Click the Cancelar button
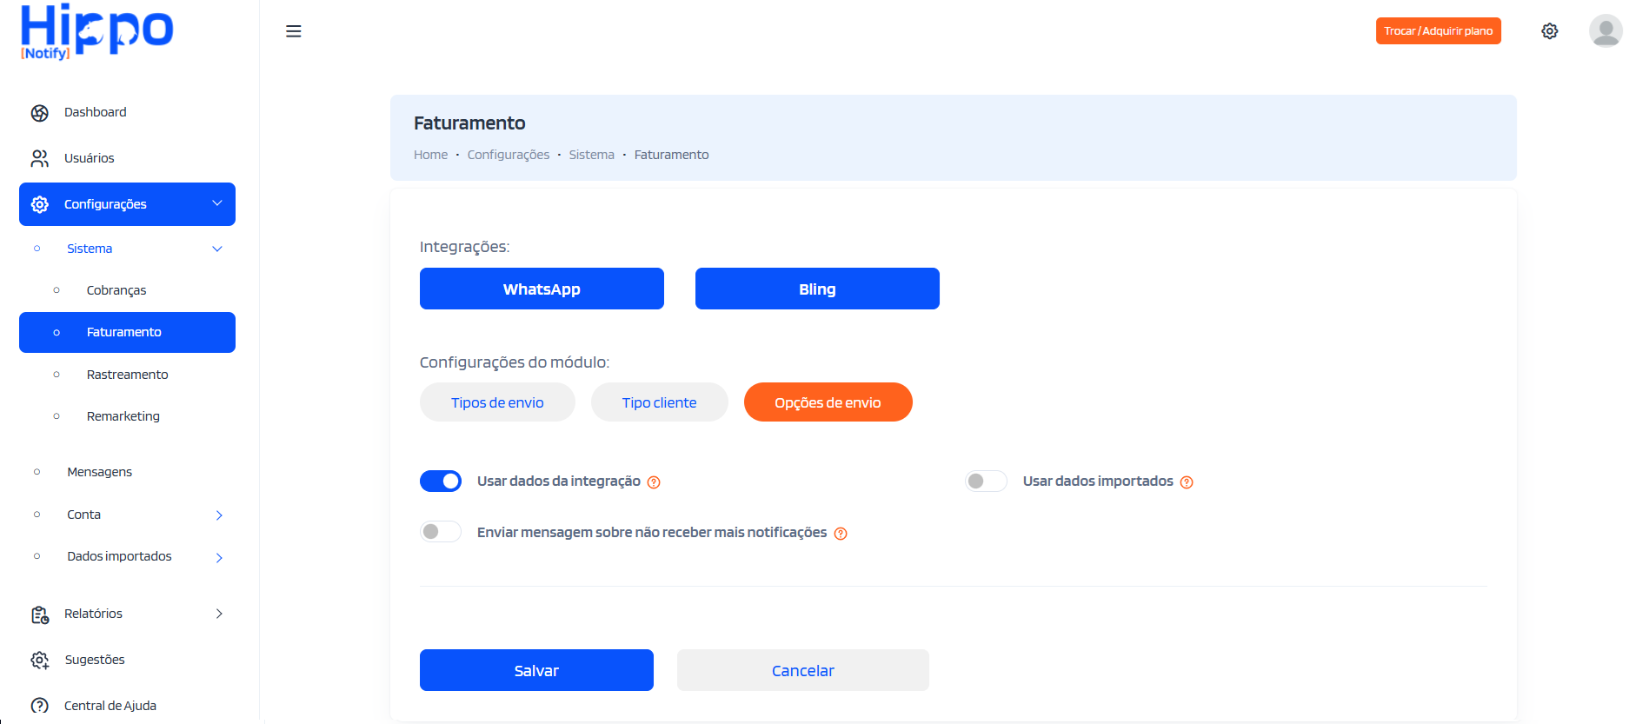This screenshot has width=1649, height=724. (x=803, y=670)
